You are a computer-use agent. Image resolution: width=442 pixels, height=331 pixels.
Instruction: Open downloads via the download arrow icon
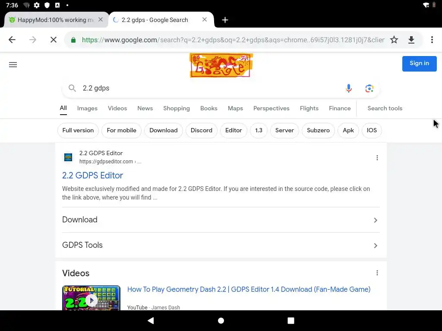[411, 40]
